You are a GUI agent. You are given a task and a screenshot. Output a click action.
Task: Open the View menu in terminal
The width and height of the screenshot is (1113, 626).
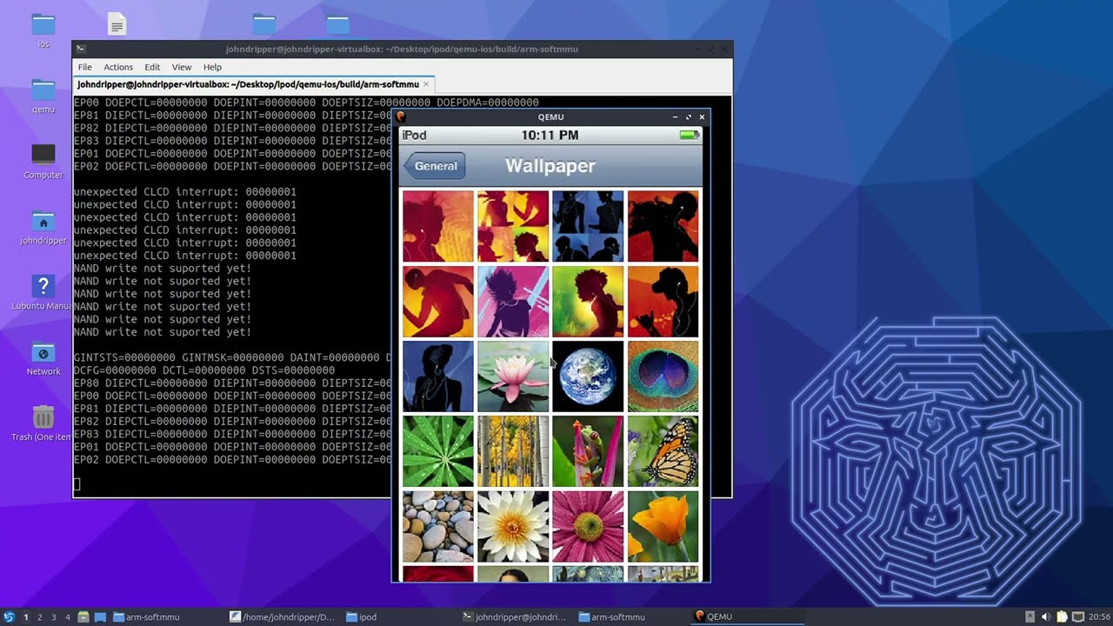(182, 67)
